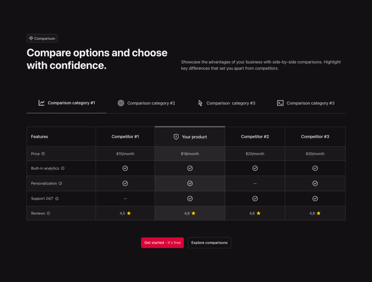Click the Features column header
The image size is (372, 282).
39,136
